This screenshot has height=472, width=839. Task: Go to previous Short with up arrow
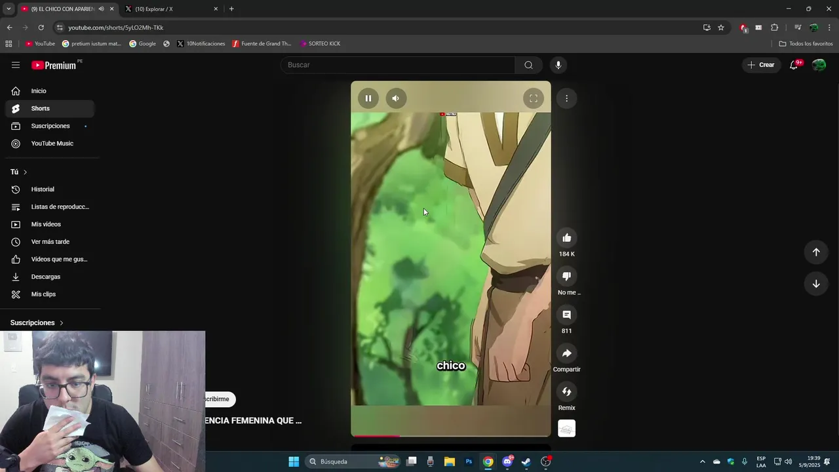(x=816, y=252)
